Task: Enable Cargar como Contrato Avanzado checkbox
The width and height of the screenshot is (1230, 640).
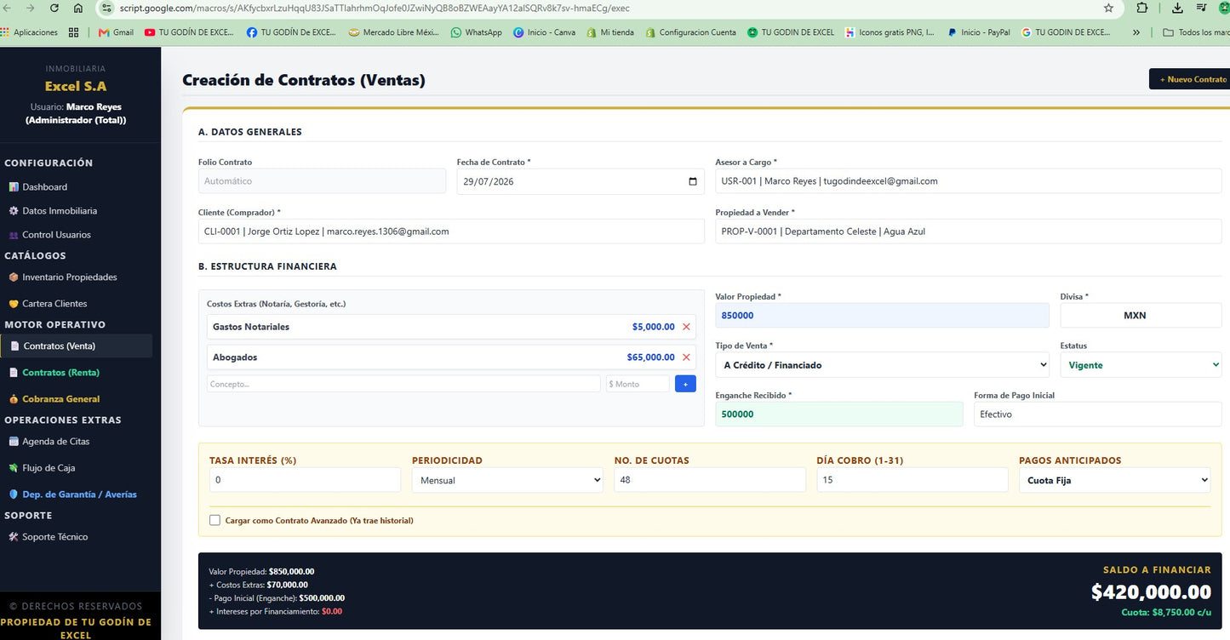Action: pyautogui.click(x=215, y=520)
